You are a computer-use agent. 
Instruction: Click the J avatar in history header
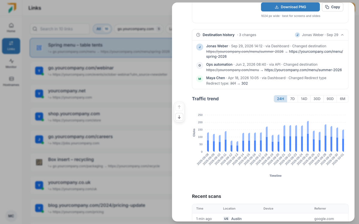click(x=297, y=35)
